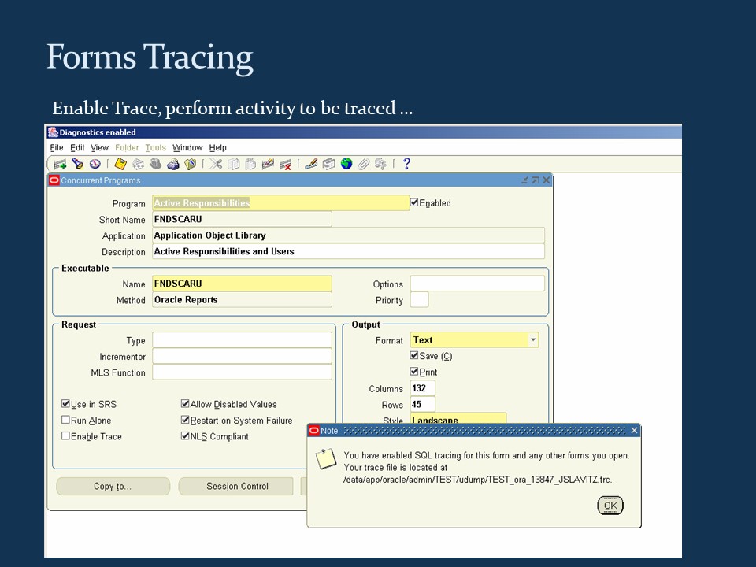Open Translations via the globe icon
This screenshot has height=567, width=756.
point(346,163)
